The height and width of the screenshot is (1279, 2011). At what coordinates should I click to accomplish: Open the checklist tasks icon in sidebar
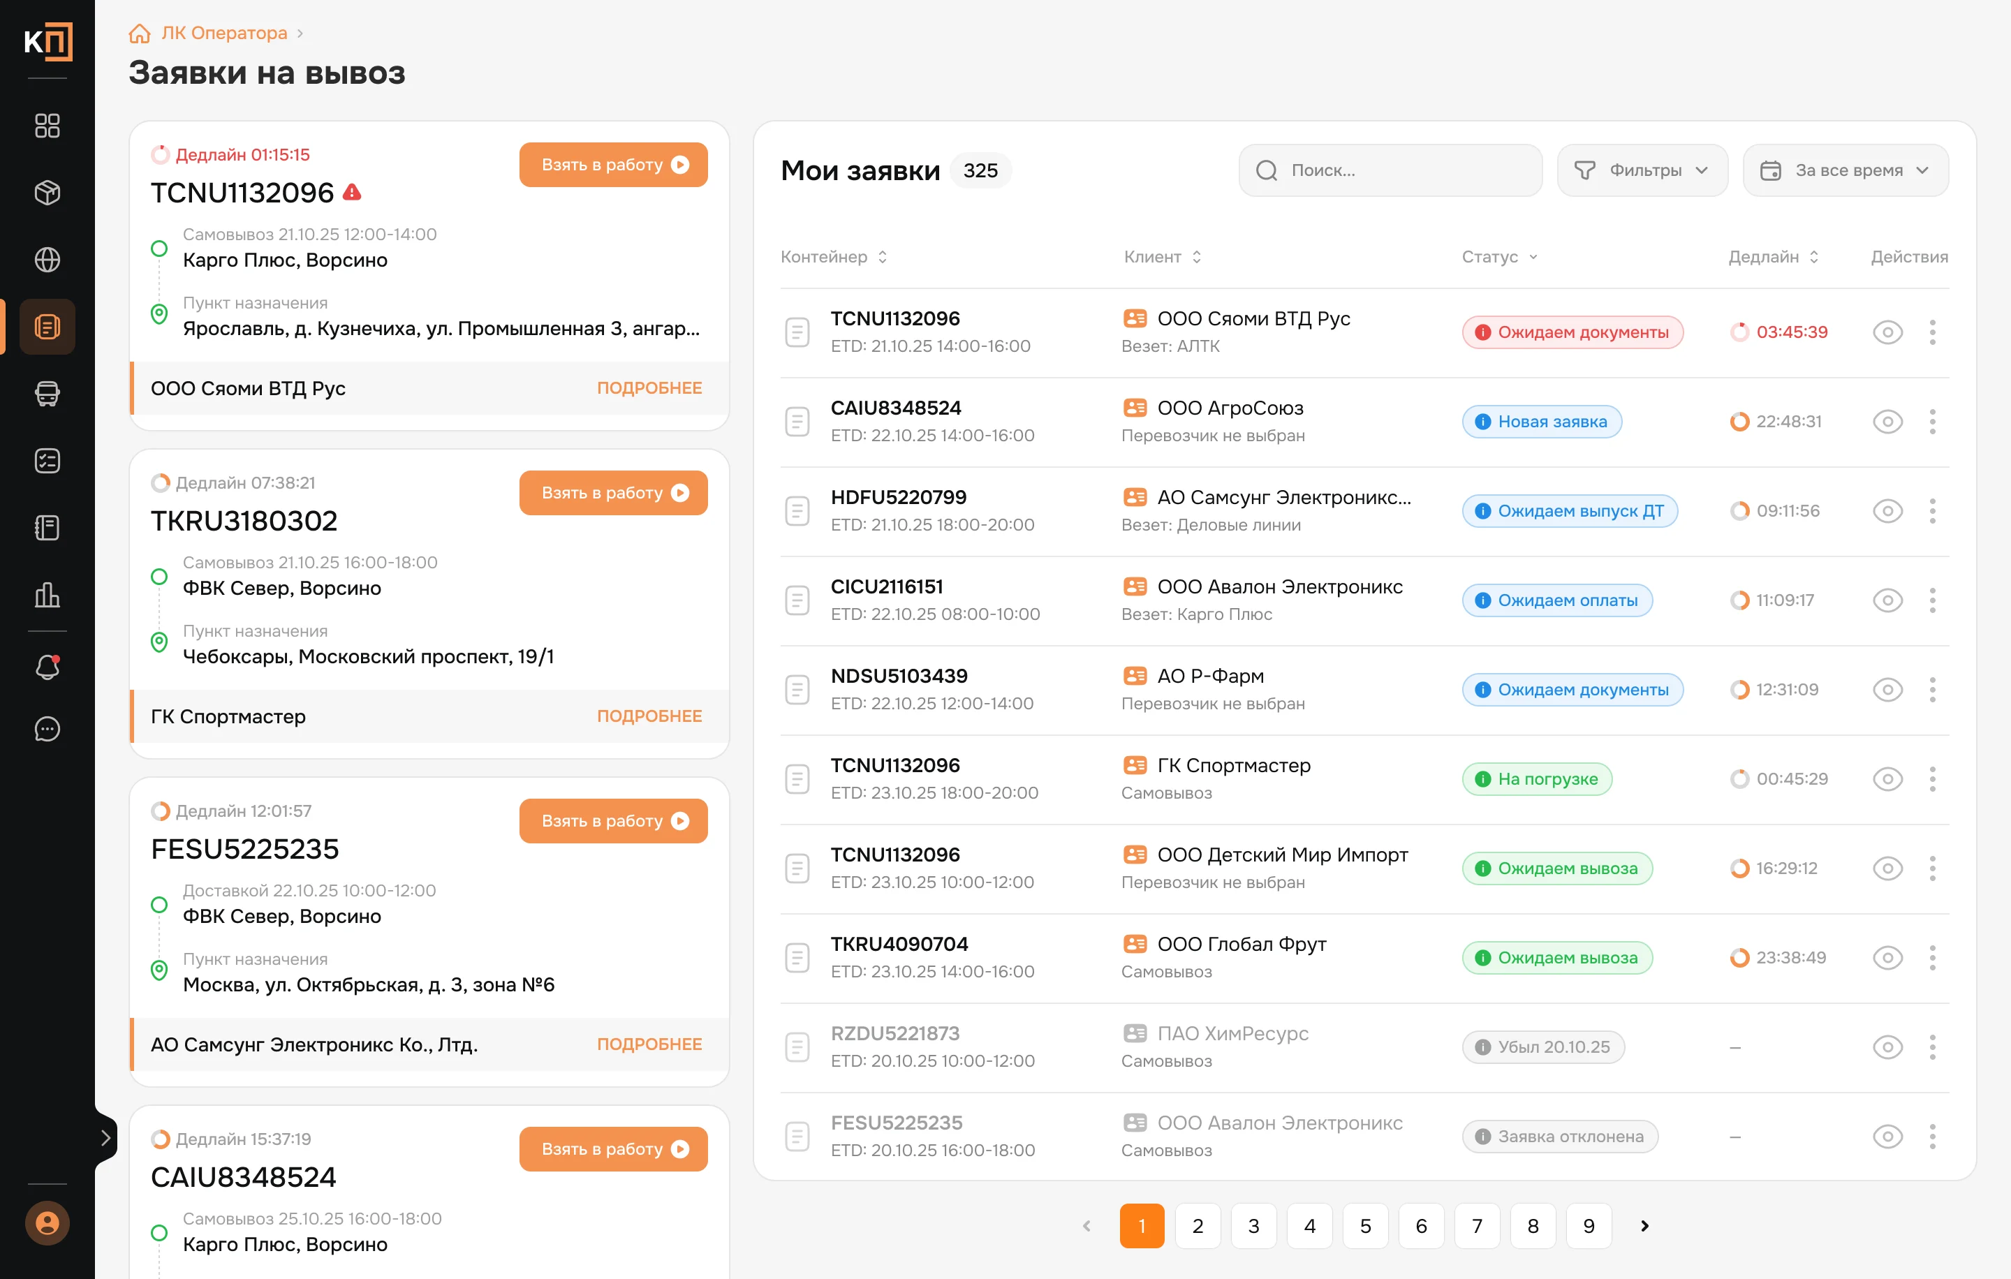(47, 460)
